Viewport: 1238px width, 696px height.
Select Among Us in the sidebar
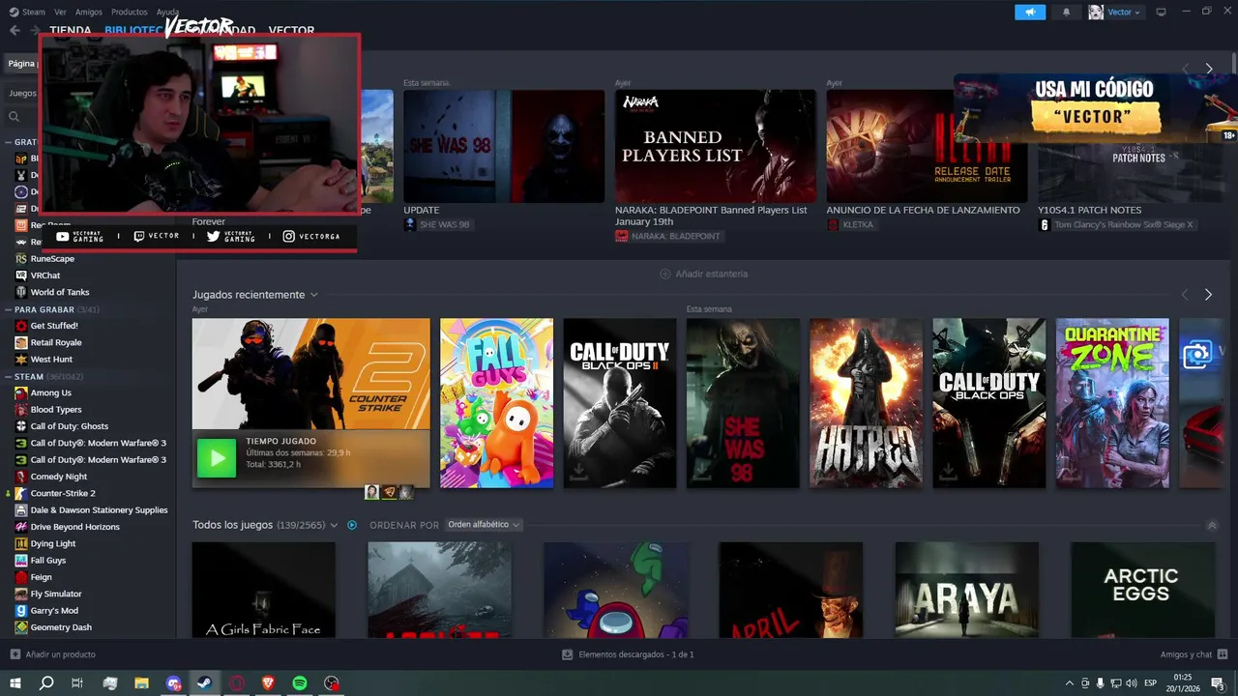tap(50, 392)
